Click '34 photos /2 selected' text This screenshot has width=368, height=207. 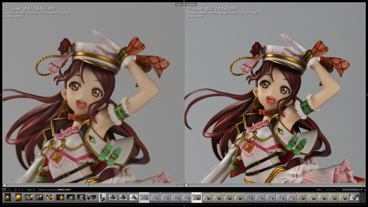(x=47, y=190)
